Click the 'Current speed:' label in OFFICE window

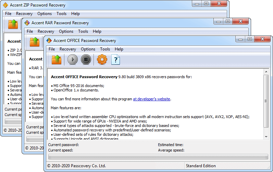coord(60,150)
